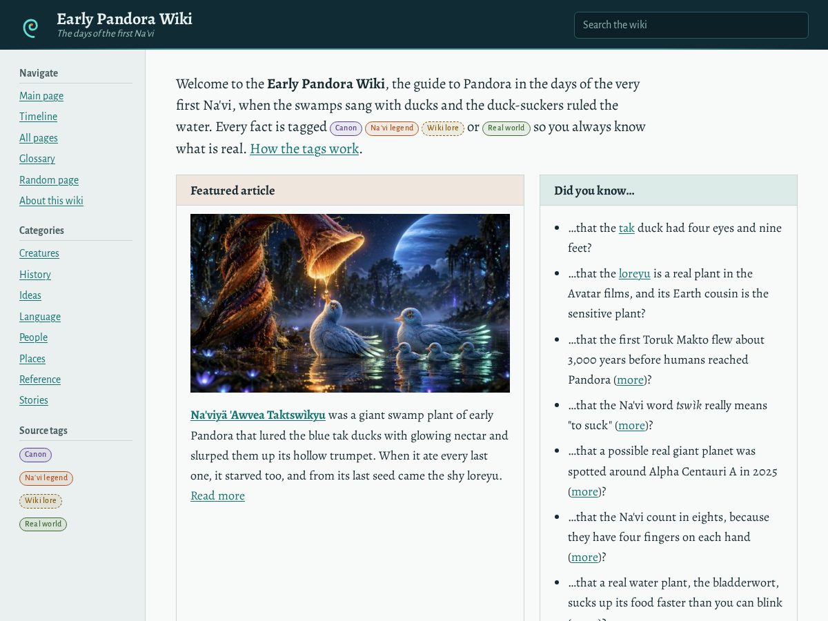Open the featured article swamp ducks image
This screenshot has height=621, width=828.
[x=350, y=303]
